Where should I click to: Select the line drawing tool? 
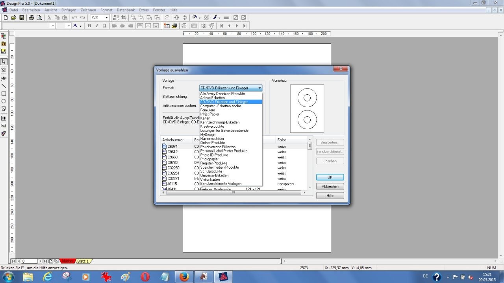tap(4, 86)
